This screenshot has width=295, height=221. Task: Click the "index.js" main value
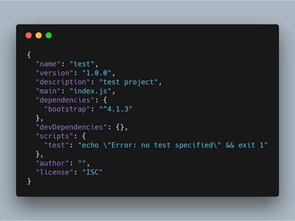coord(90,91)
